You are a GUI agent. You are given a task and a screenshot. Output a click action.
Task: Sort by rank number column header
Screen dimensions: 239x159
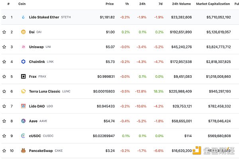click(8, 4)
